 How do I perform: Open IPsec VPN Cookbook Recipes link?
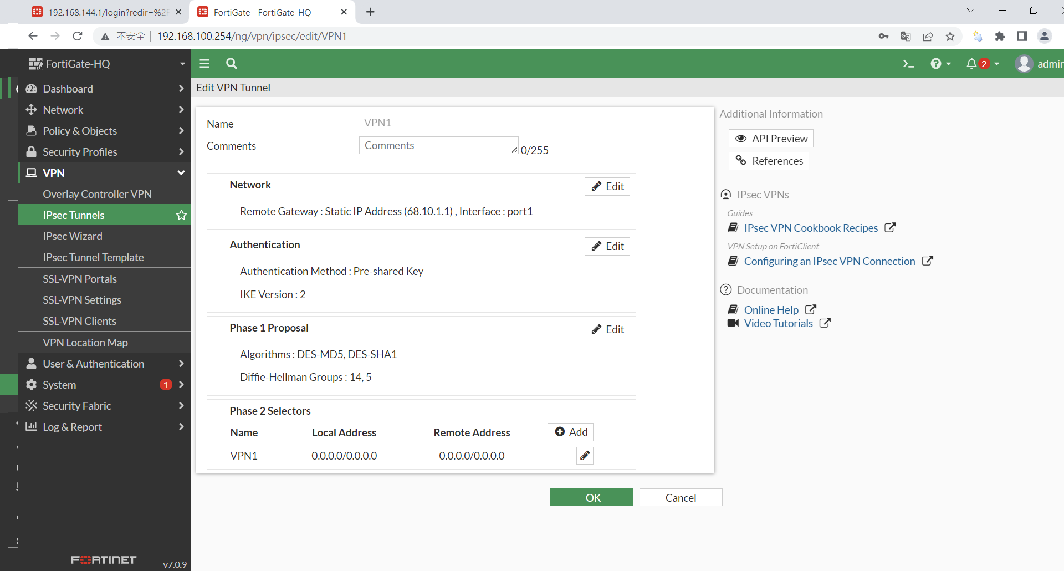click(811, 228)
